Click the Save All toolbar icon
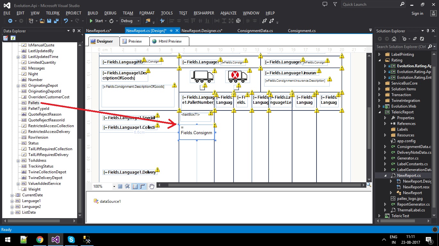439x246 pixels. (x=56, y=21)
